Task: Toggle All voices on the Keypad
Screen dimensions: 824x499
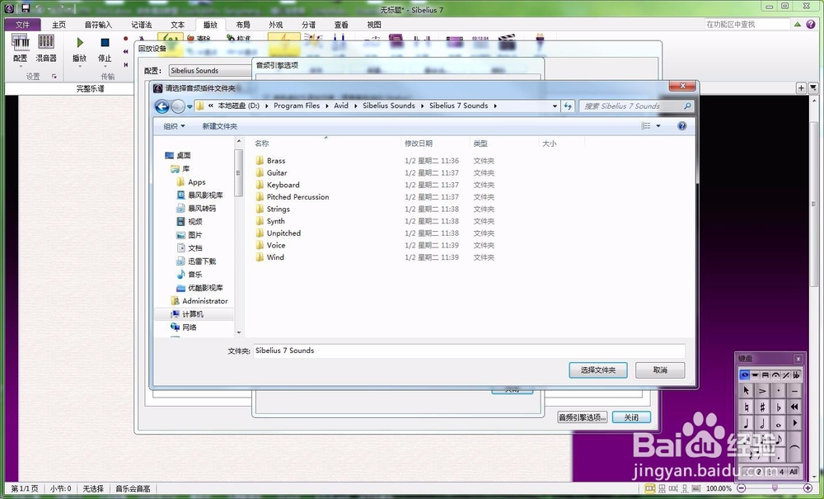Action: (x=794, y=472)
